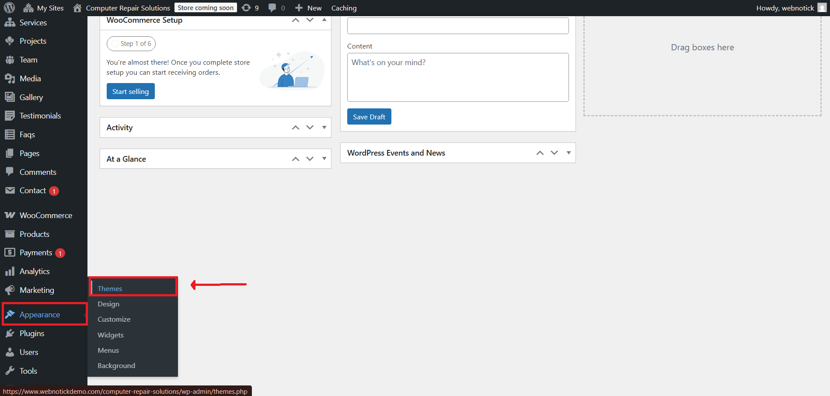
Task: Click the Start selling button
Action: [x=130, y=91]
